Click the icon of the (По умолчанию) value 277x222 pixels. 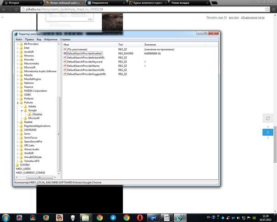click(65, 49)
